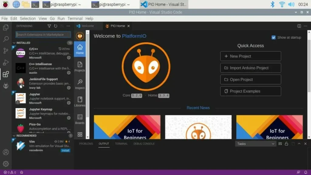Open the Run and Debug view
311x175 pixels.
click(x=6, y=63)
